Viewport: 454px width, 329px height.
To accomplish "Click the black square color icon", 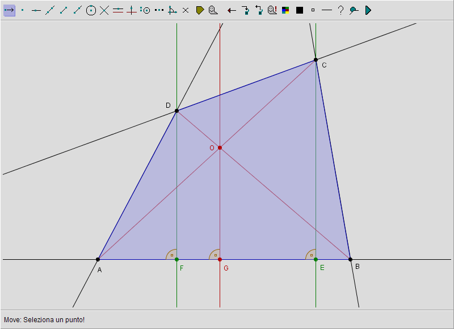I will pos(300,10).
